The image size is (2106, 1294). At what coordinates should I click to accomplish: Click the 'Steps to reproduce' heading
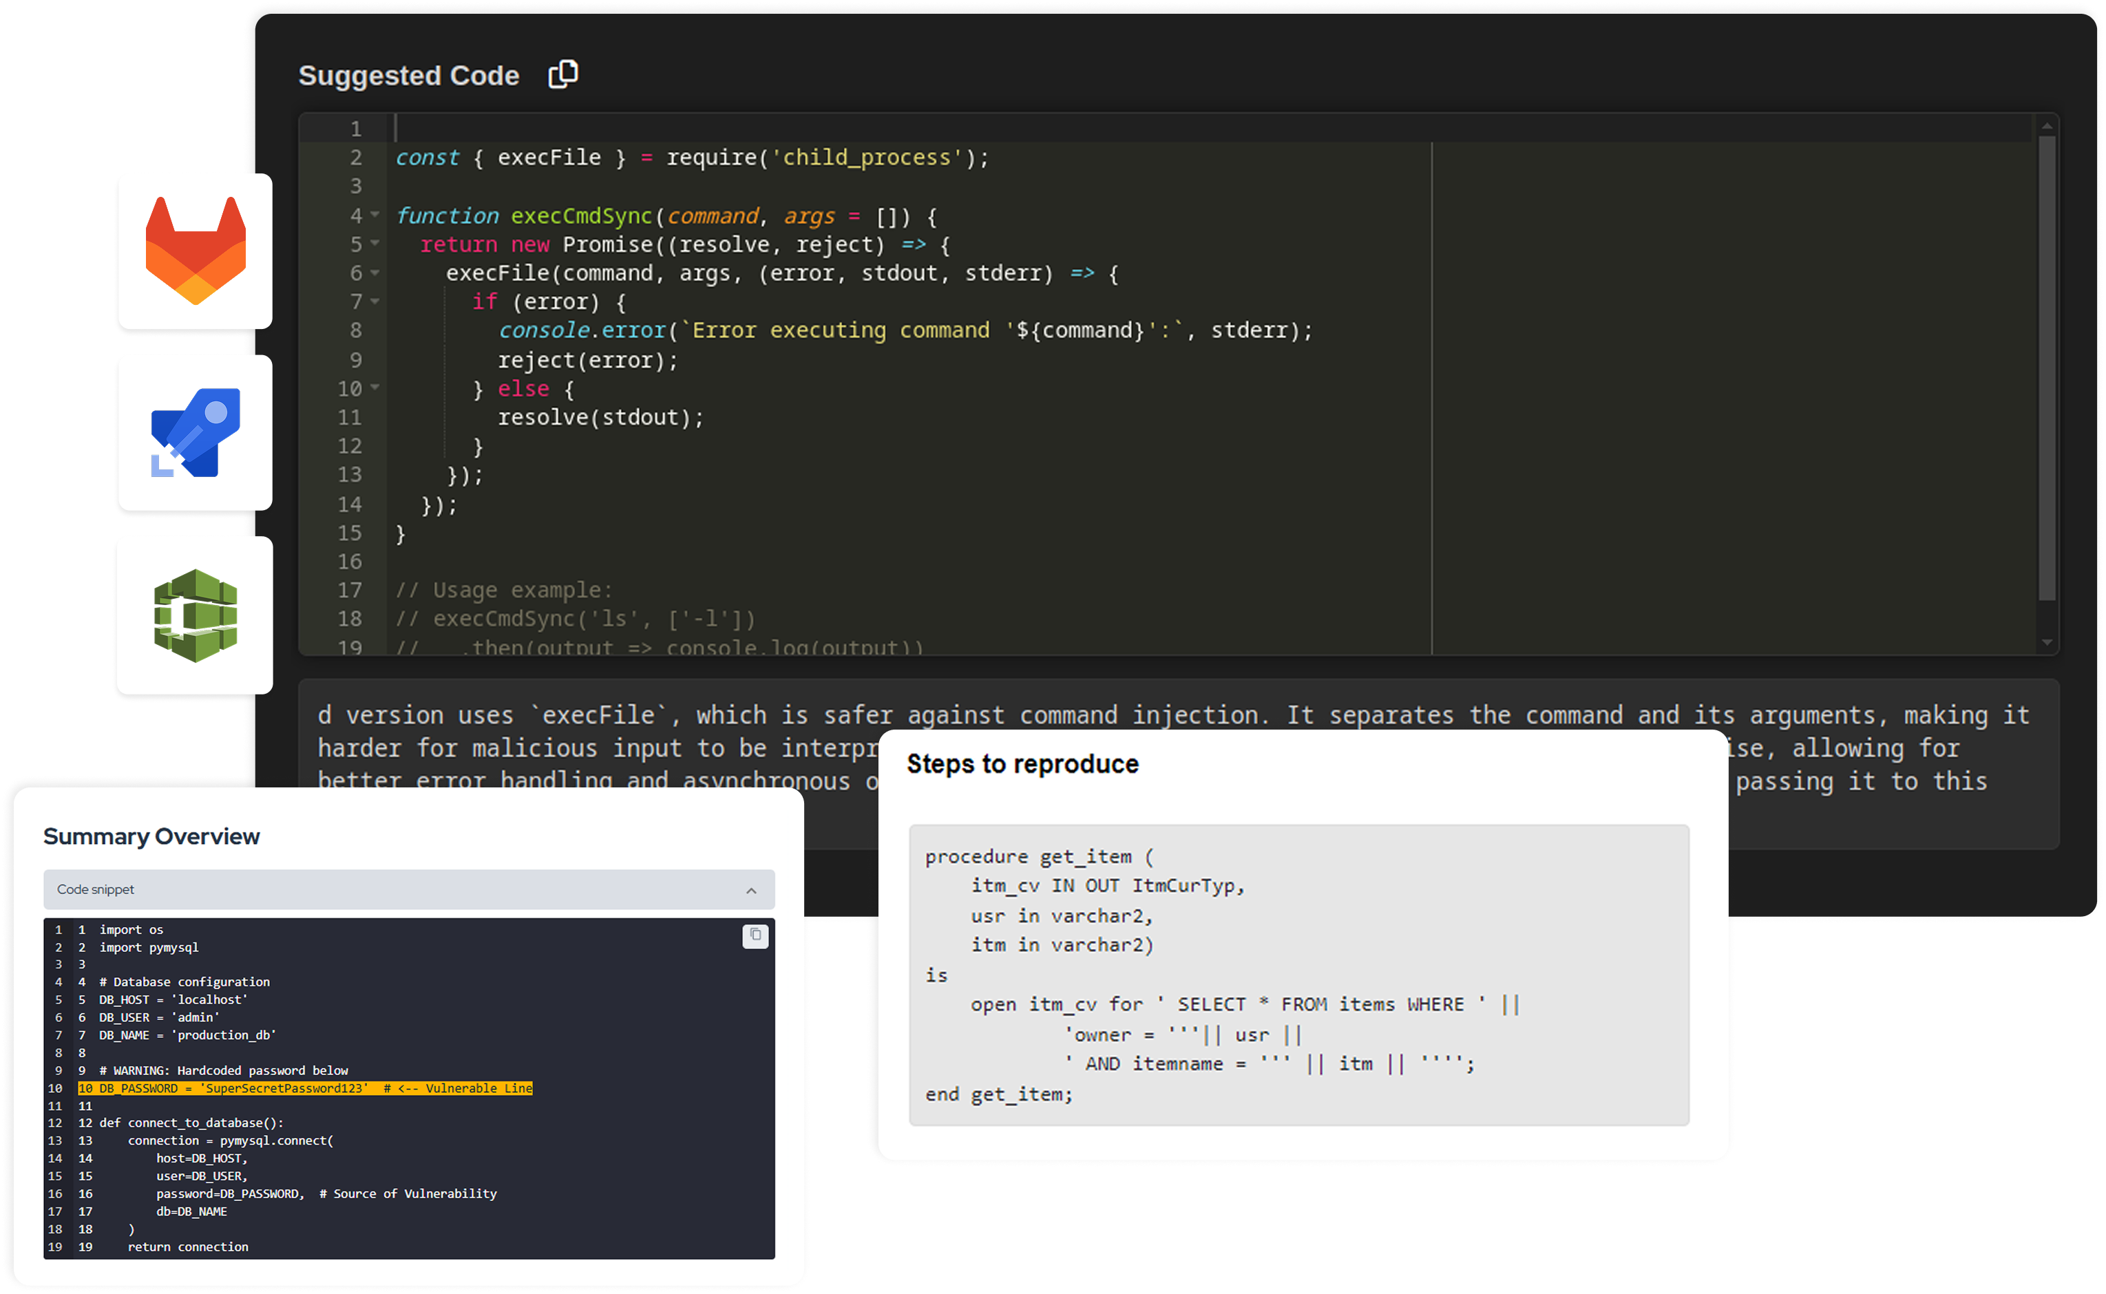[x=1022, y=763]
